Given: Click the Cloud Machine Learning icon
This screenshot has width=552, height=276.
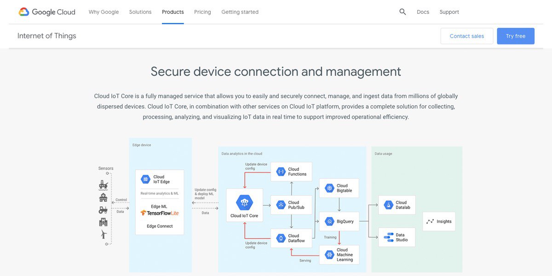Looking at the screenshot, I should pyautogui.click(x=329, y=255).
